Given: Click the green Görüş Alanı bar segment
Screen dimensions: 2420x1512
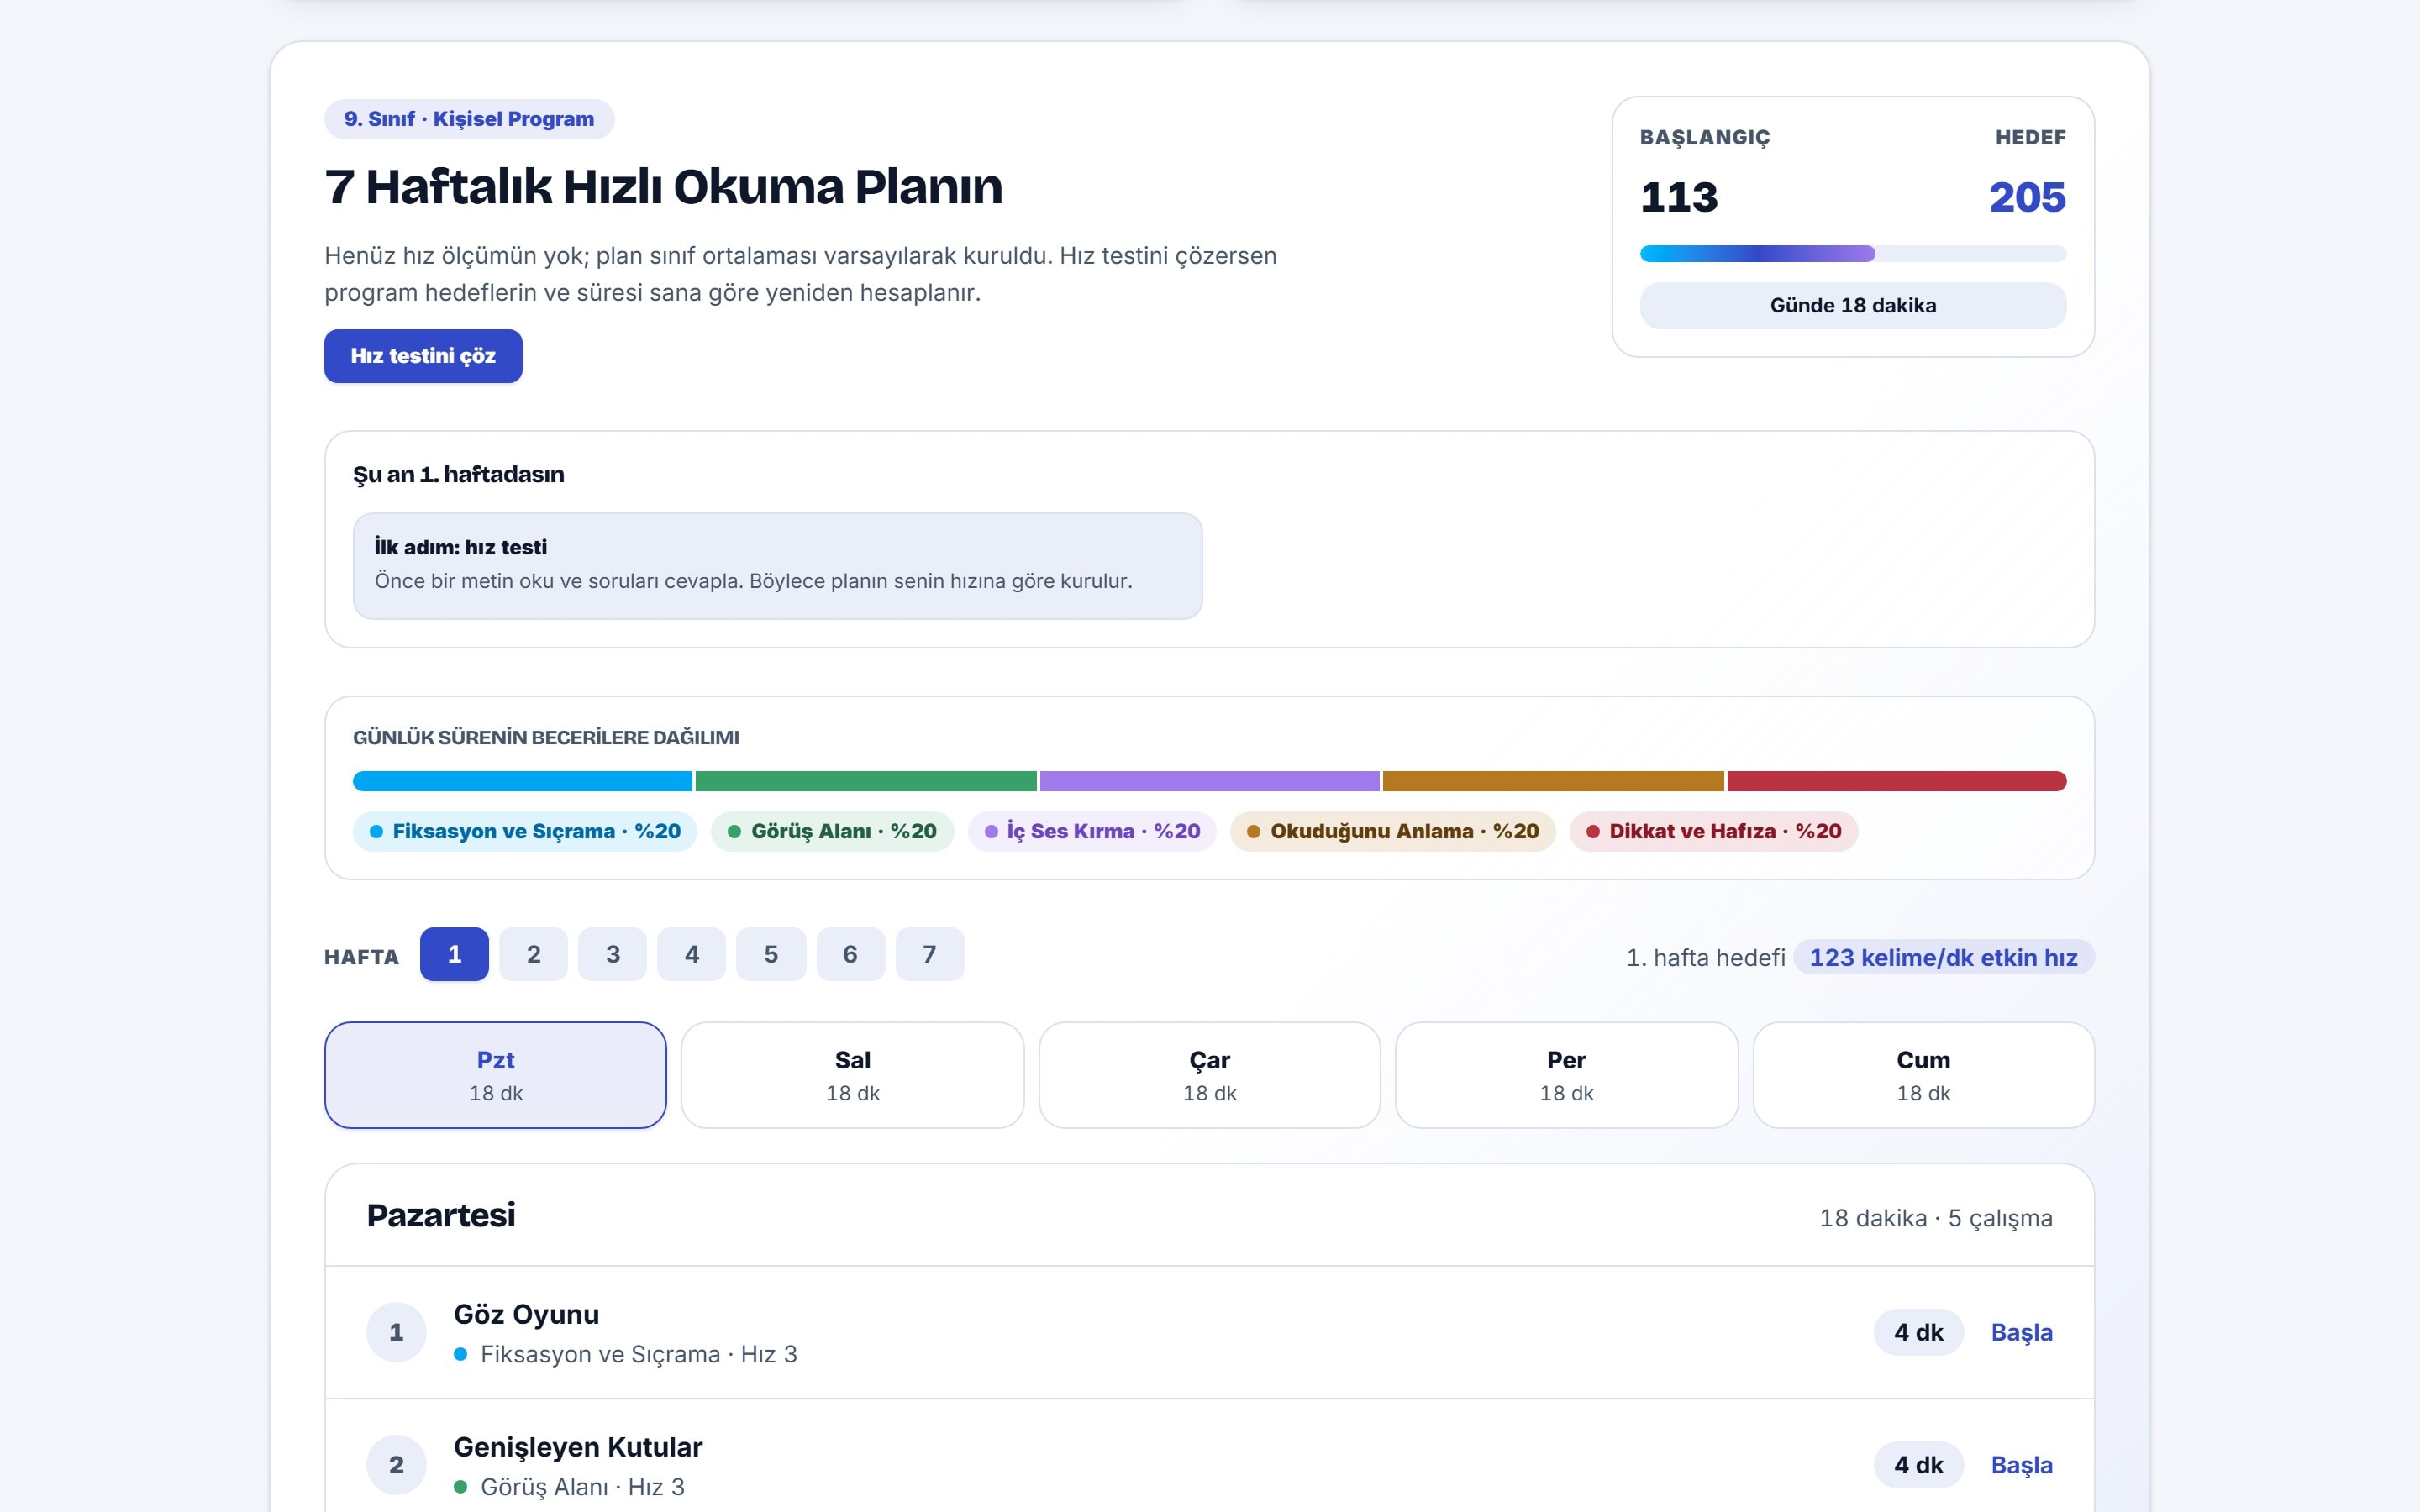Looking at the screenshot, I should (x=866, y=781).
